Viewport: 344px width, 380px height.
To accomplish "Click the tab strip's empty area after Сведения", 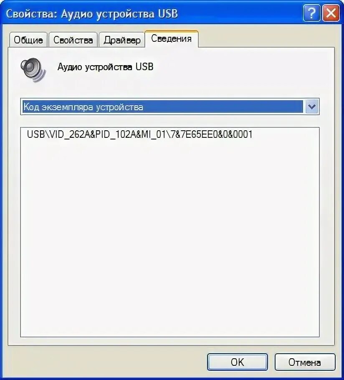I will tap(266, 39).
